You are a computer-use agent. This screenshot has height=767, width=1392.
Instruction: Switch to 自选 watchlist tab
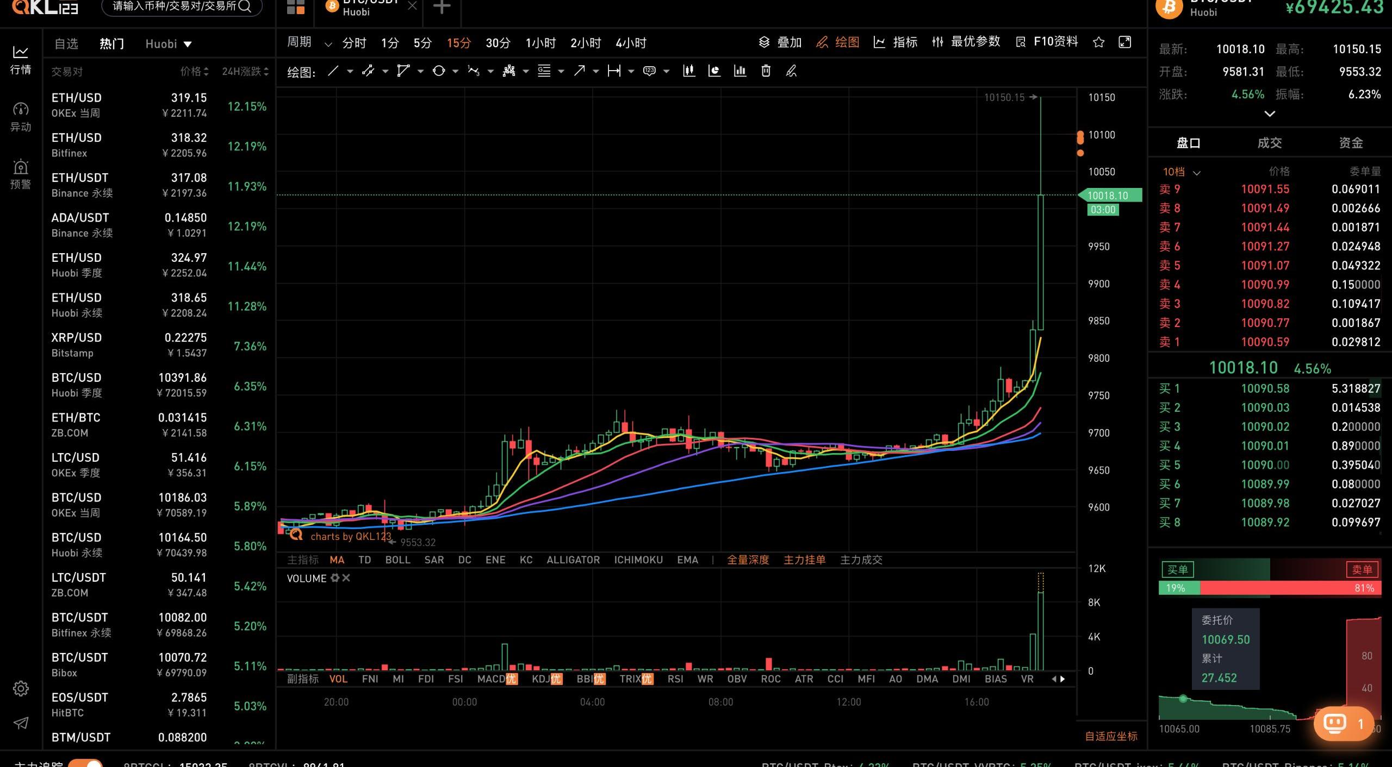tap(66, 44)
